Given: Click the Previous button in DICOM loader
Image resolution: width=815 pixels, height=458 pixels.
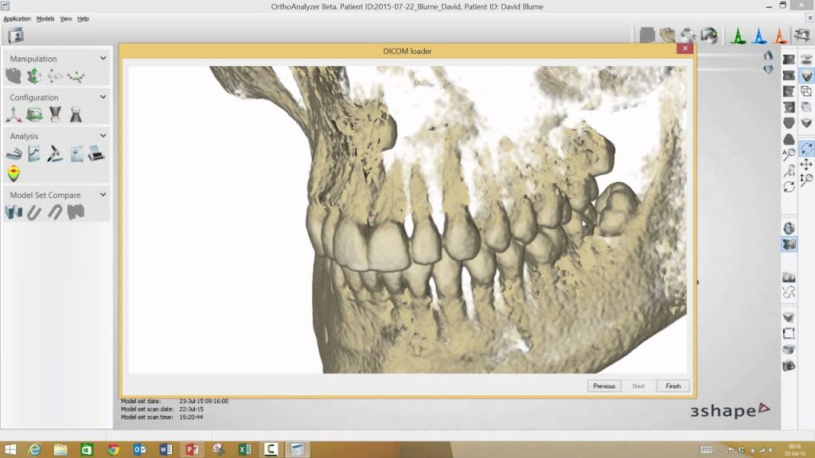Looking at the screenshot, I should 604,386.
